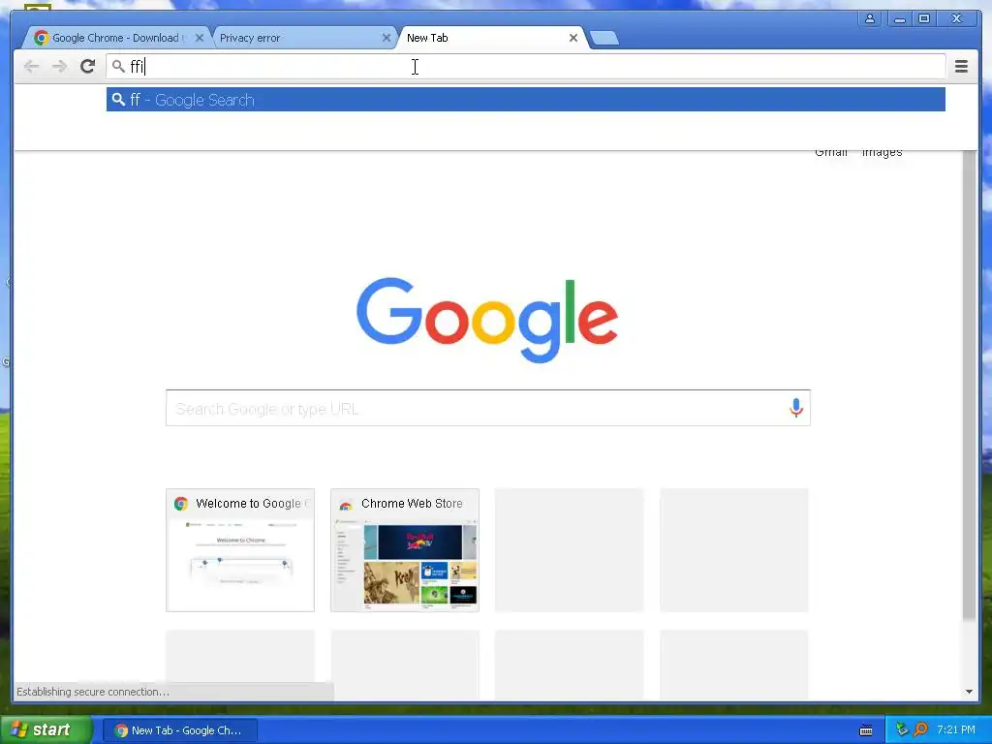Click the forward navigation arrow
This screenshot has width=992, height=744.
click(59, 67)
